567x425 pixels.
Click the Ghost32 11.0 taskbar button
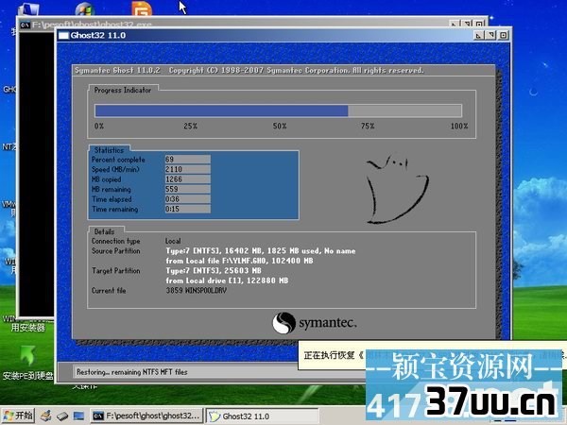(x=262, y=416)
